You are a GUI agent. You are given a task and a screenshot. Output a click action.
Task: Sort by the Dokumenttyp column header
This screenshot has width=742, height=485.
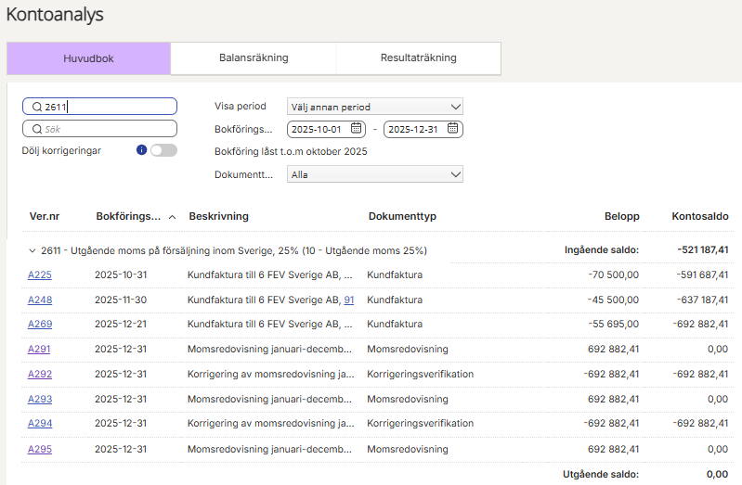pyautogui.click(x=402, y=216)
